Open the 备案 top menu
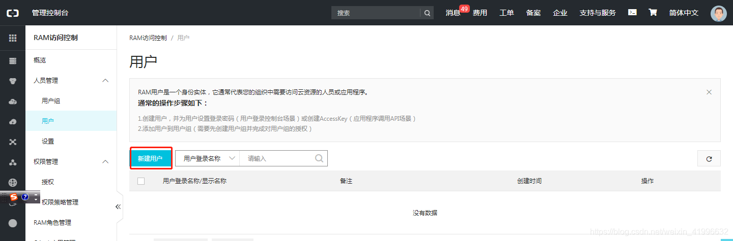The image size is (733, 241). point(533,13)
